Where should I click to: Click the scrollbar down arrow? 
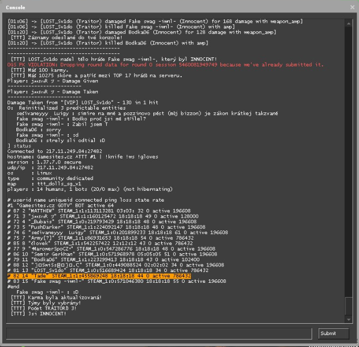(349, 319)
